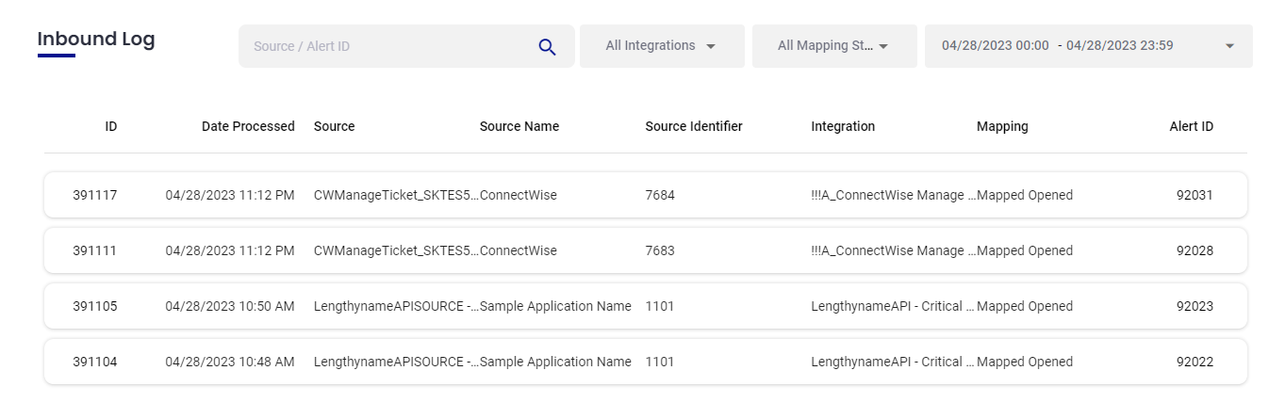Screen dimensions: 1285x403
Task: Sort by the ID column header
Action: pos(111,126)
